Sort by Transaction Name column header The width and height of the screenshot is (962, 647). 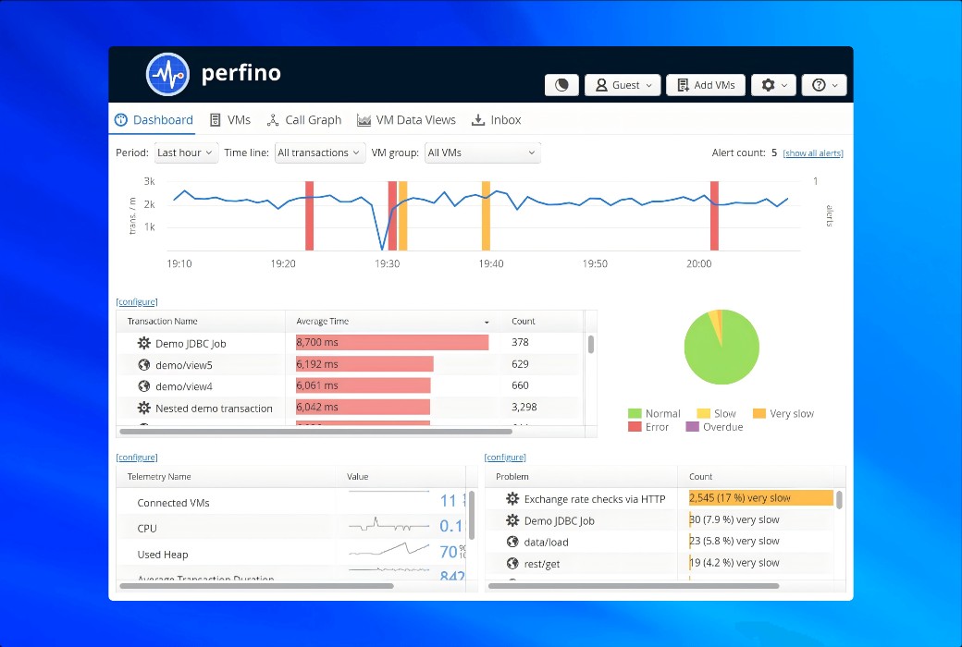201,322
